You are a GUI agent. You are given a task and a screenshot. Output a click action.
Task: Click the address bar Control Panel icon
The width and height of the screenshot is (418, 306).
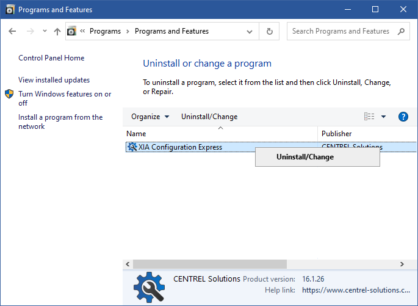pos(71,31)
